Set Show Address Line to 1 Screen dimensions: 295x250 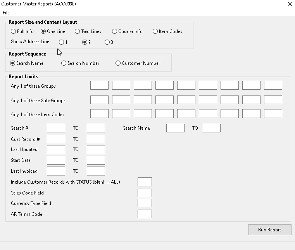pos(63,42)
